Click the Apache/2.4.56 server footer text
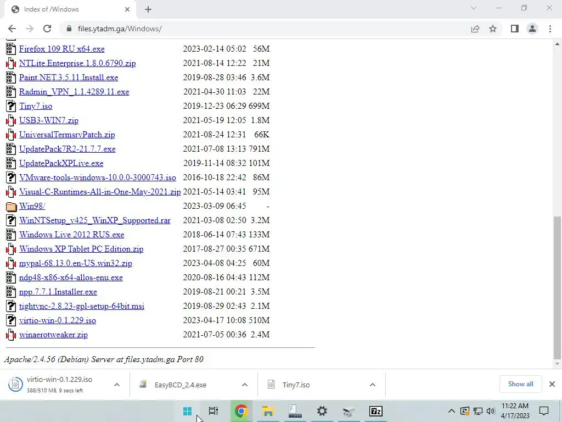The width and height of the screenshot is (562, 422). [x=104, y=359]
